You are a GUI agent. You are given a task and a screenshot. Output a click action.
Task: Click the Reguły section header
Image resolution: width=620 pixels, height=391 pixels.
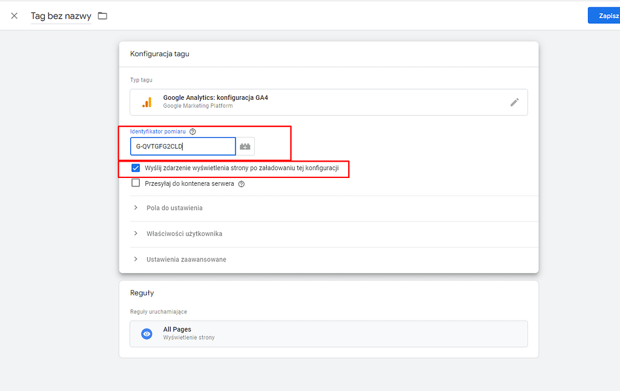(x=142, y=293)
